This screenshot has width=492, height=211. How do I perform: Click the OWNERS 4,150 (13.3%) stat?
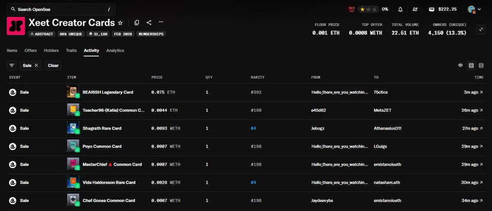tap(447, 29)
